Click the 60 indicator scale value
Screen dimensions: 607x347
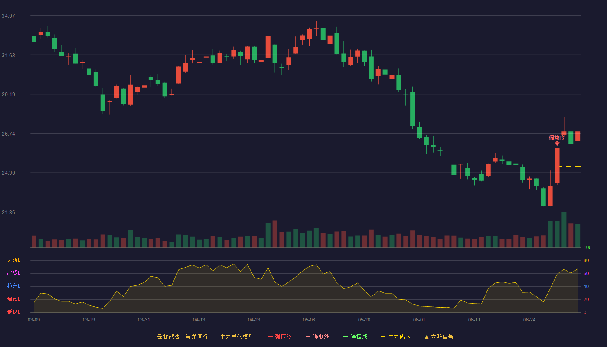tap(586, 274)
